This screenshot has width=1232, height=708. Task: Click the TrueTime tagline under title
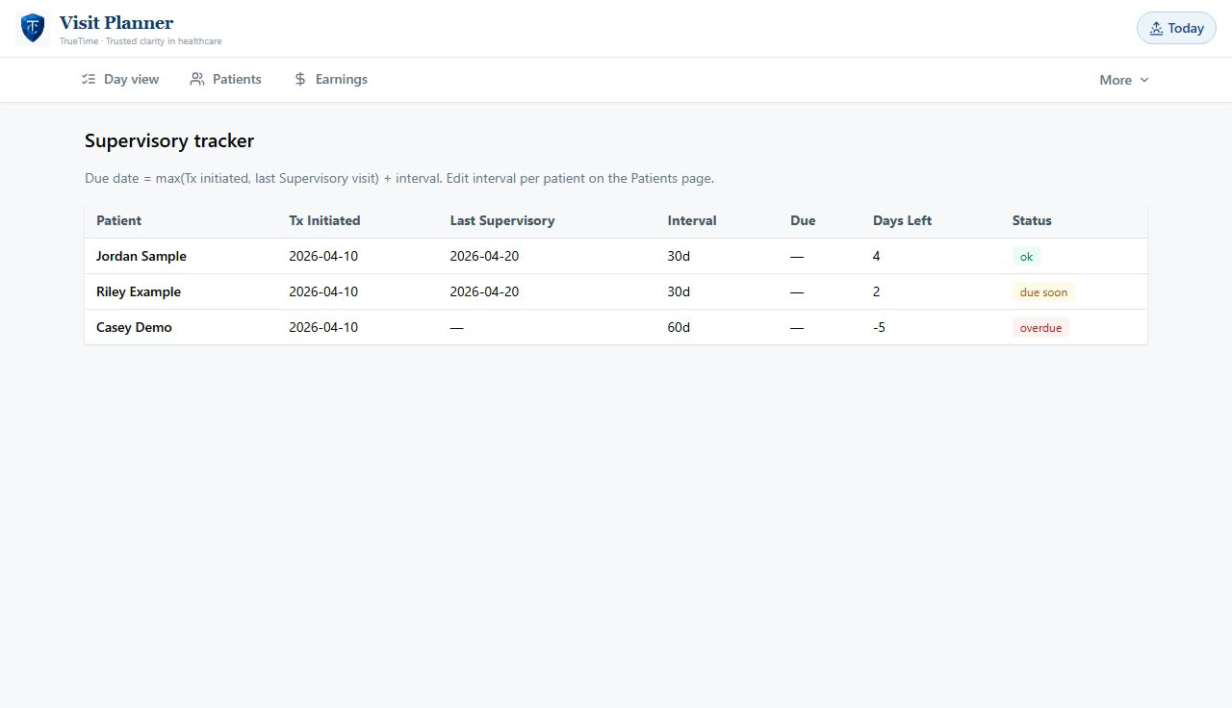(x=141, y=41)
